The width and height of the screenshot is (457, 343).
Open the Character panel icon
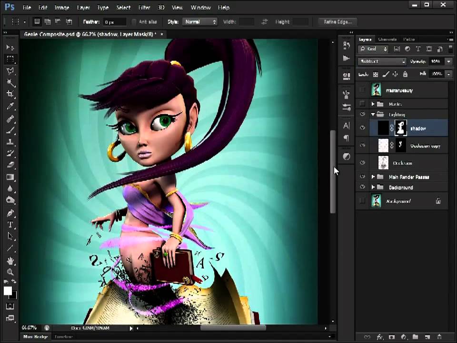(x=346, y=126)
